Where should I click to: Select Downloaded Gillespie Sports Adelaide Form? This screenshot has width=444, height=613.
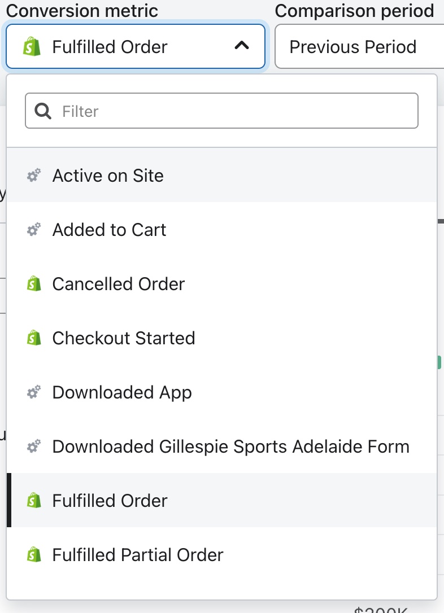[230, 446]
